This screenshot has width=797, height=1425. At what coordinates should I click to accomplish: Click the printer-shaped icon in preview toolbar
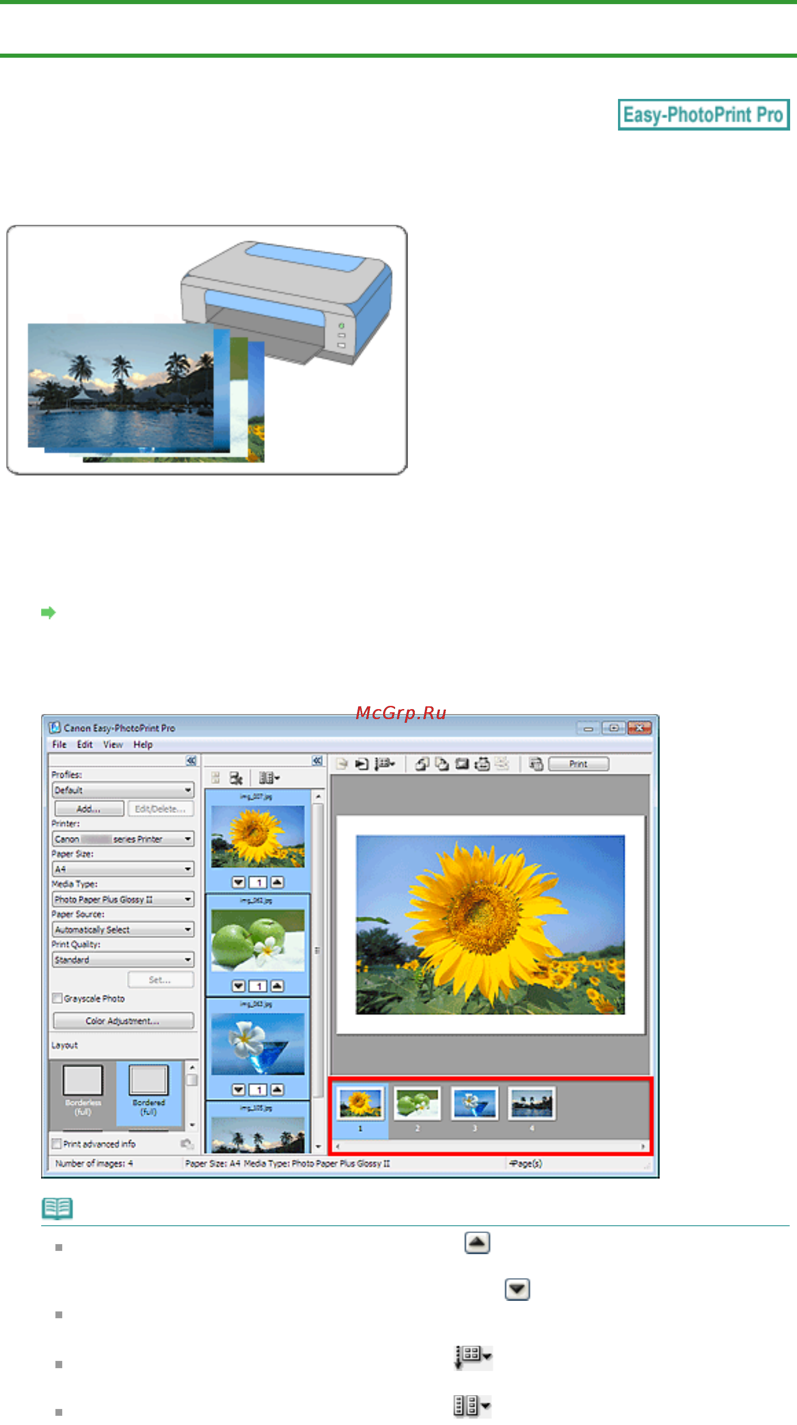482,764
